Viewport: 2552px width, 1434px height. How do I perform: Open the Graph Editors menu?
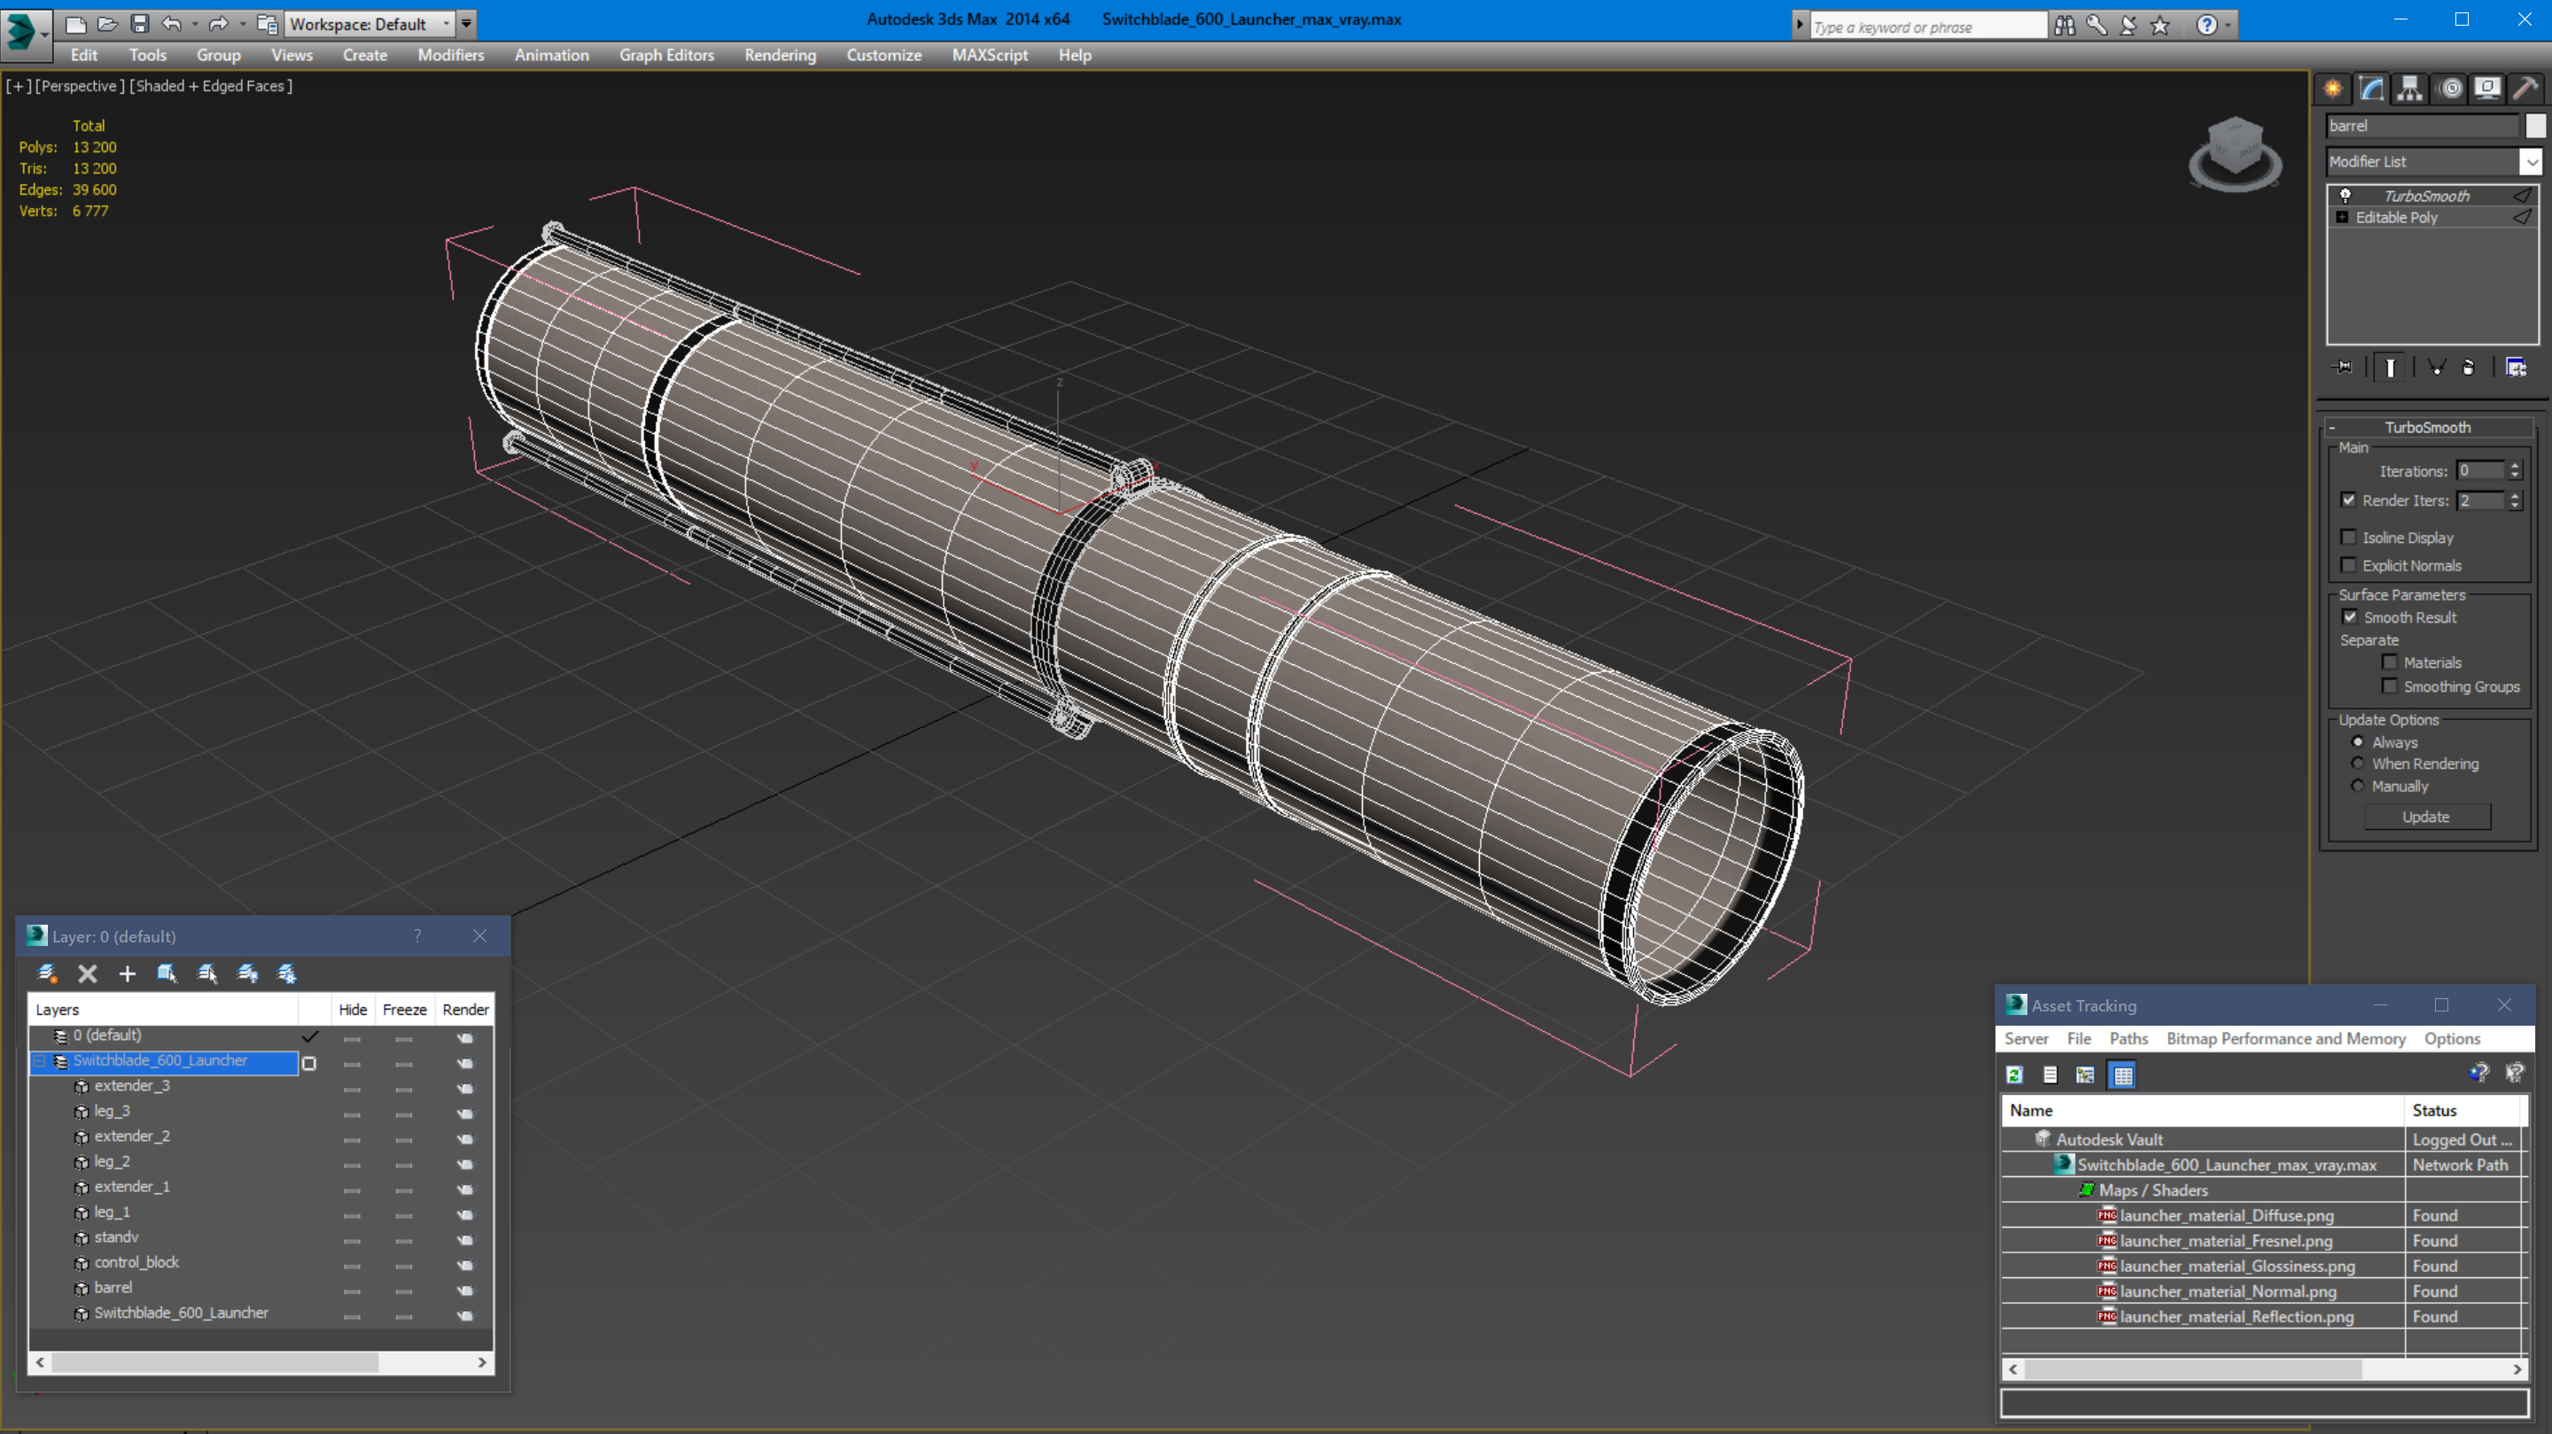pyautogui.click(x=666, y=56)
